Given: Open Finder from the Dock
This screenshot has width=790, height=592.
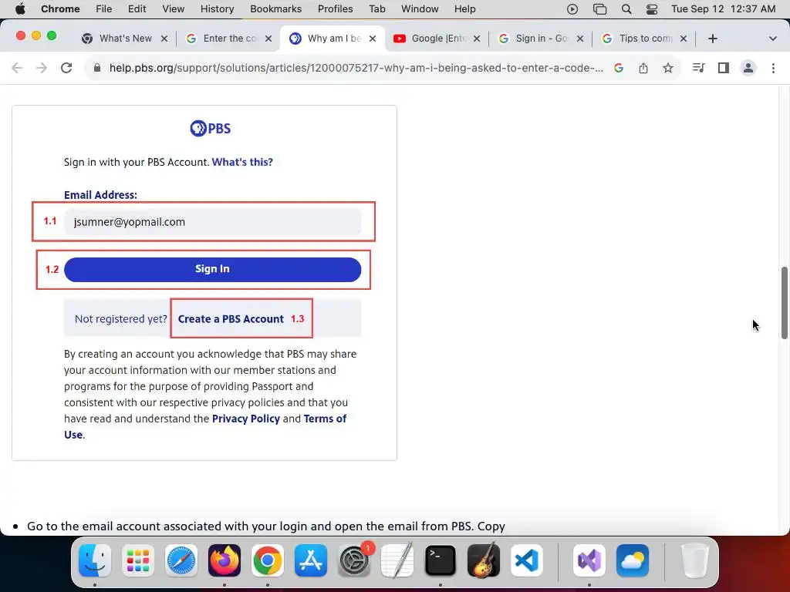Looking at the screenshot, I should tap(95, 560).
